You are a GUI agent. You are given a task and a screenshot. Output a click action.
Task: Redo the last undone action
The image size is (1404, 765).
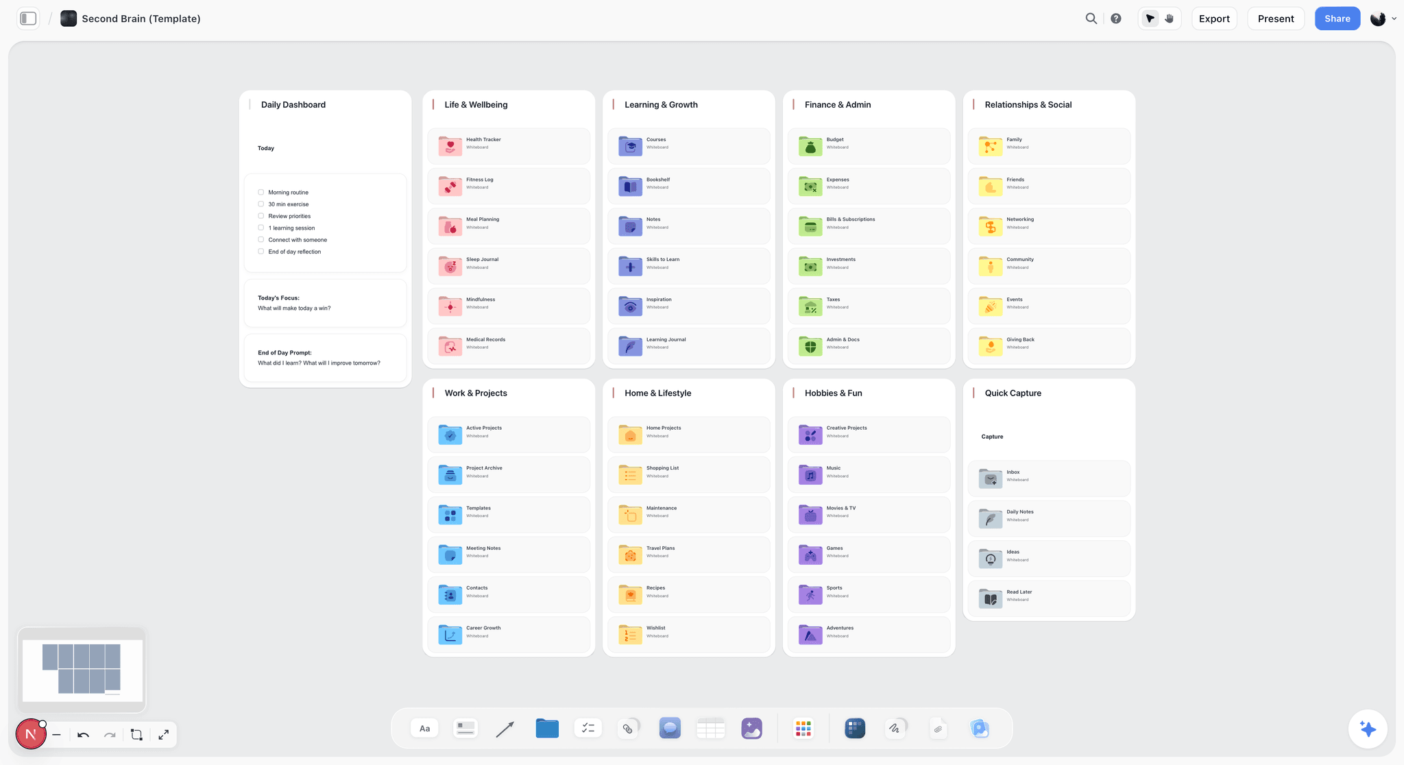click(x=110, y=735)
